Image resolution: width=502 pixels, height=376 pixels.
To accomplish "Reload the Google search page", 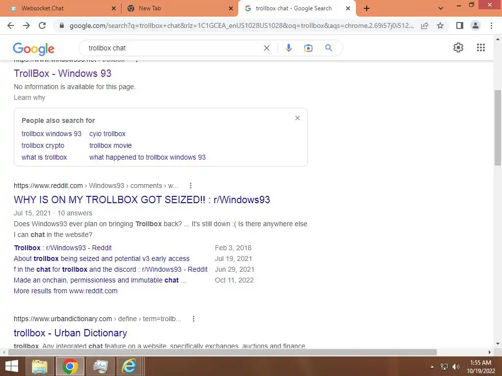I will (x=42, y=25).
